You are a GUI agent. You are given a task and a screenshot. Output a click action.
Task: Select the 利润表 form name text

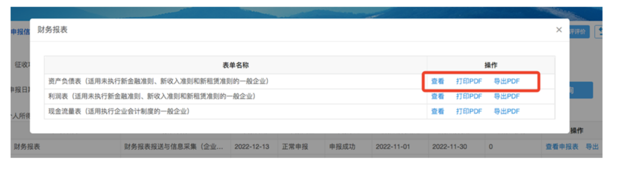tap(152, 96)
